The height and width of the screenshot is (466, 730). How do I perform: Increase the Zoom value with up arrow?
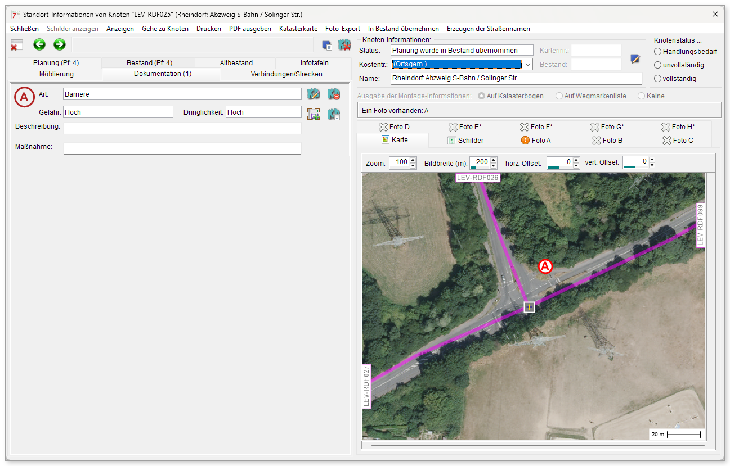pyautogui.click(x=413, y=160)
